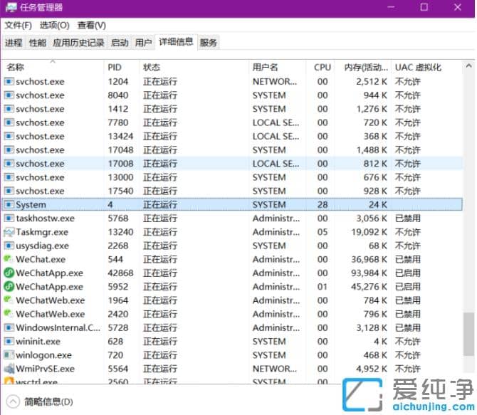The image size is (477, 415).
Task: Click PID 628 of wininit.exe
Action: tap(115, 342)
